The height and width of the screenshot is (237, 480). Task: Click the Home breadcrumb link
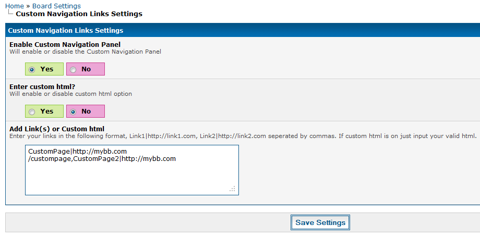pos(14,6)
